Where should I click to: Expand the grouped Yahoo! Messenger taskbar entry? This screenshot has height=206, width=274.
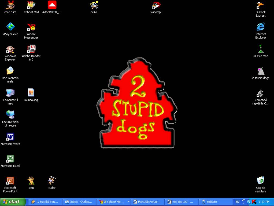point(128,202)
